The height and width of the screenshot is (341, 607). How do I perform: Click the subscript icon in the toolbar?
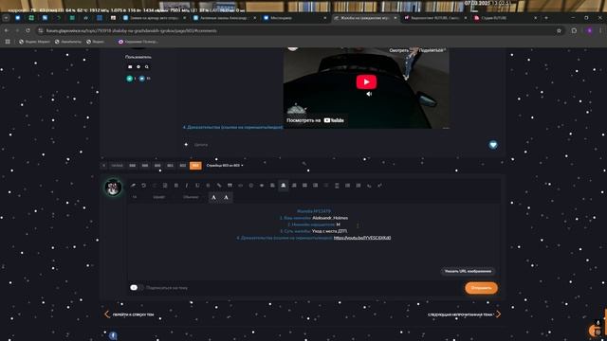tap(369, 186)
